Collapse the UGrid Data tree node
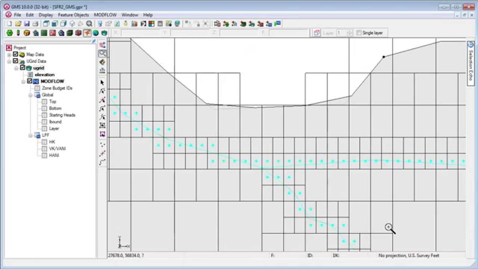The height and width of the screenshot is (269, 478). 9,61
